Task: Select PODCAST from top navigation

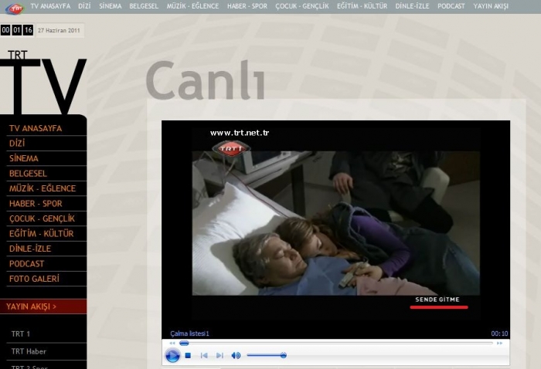Action: 451,6
